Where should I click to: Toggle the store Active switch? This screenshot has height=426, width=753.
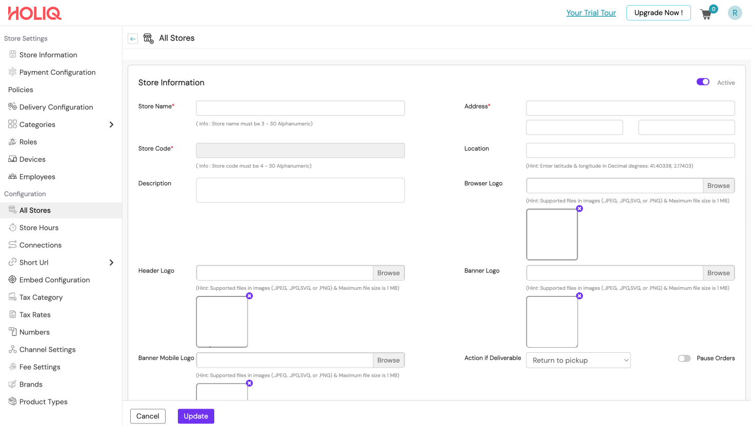(x=703, y=82)
